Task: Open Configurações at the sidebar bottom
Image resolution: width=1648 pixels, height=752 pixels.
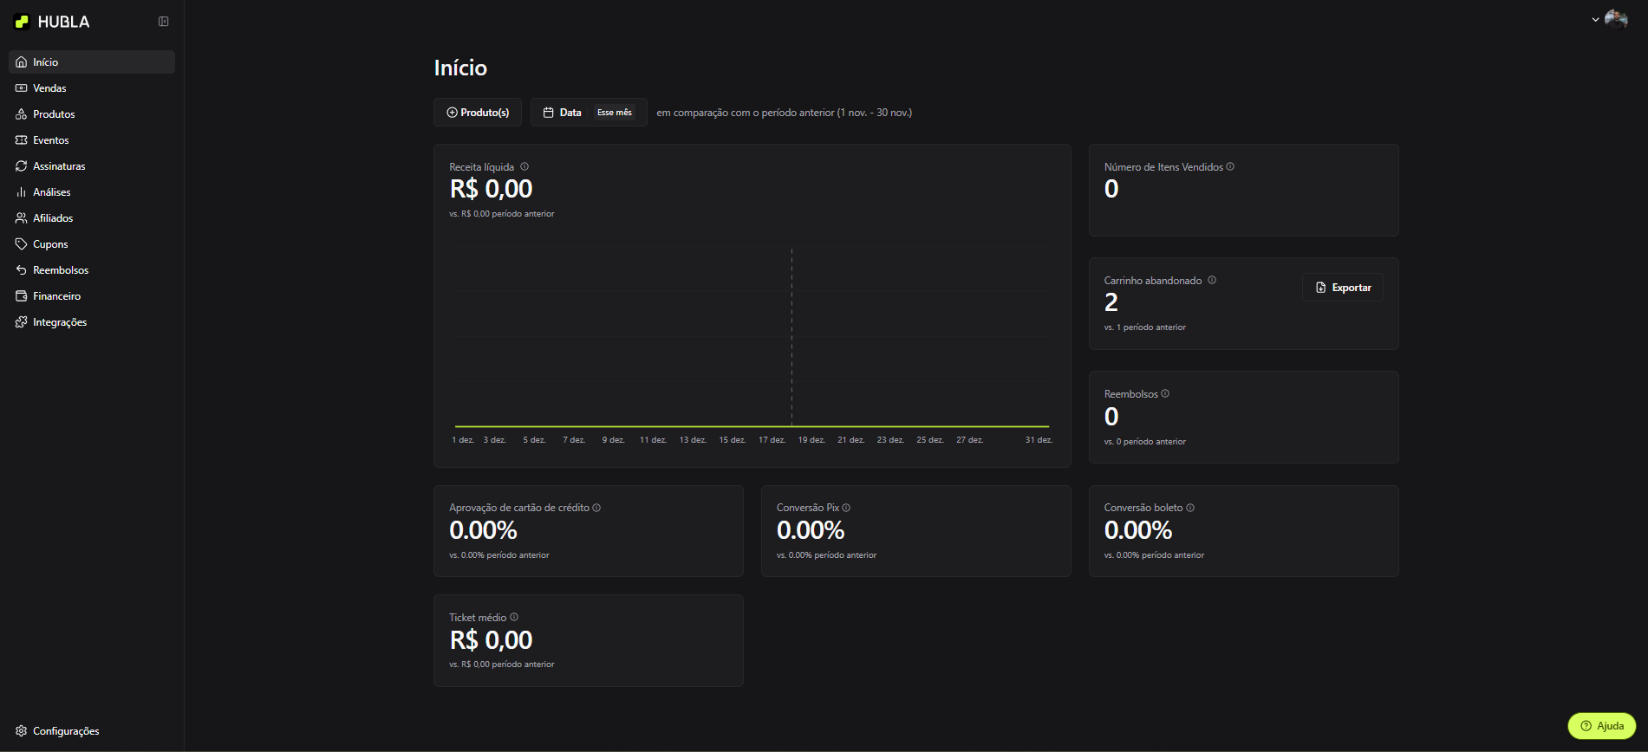Action: [x=57, y=731]
